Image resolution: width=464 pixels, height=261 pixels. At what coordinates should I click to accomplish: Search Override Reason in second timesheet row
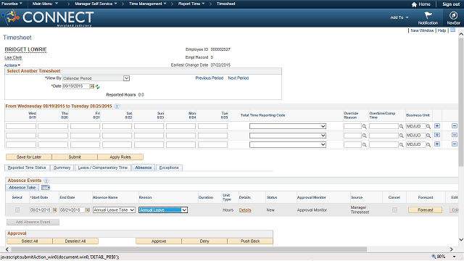point(364,136)
